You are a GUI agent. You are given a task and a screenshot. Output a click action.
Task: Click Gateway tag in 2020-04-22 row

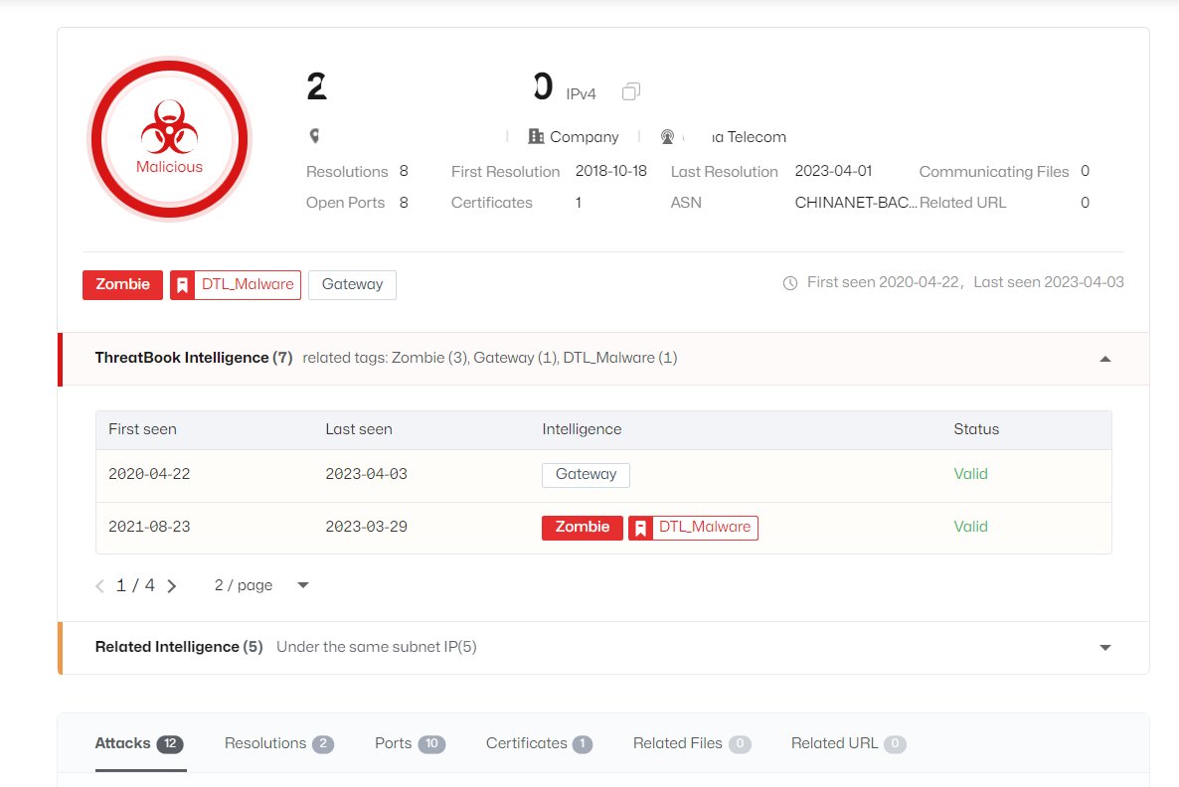coord(586,475)
